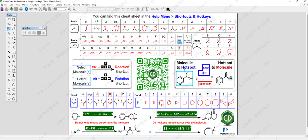Select the Table tool
Image resolution: width=308 pixels, height=140 pixels.
coord(9,71)
